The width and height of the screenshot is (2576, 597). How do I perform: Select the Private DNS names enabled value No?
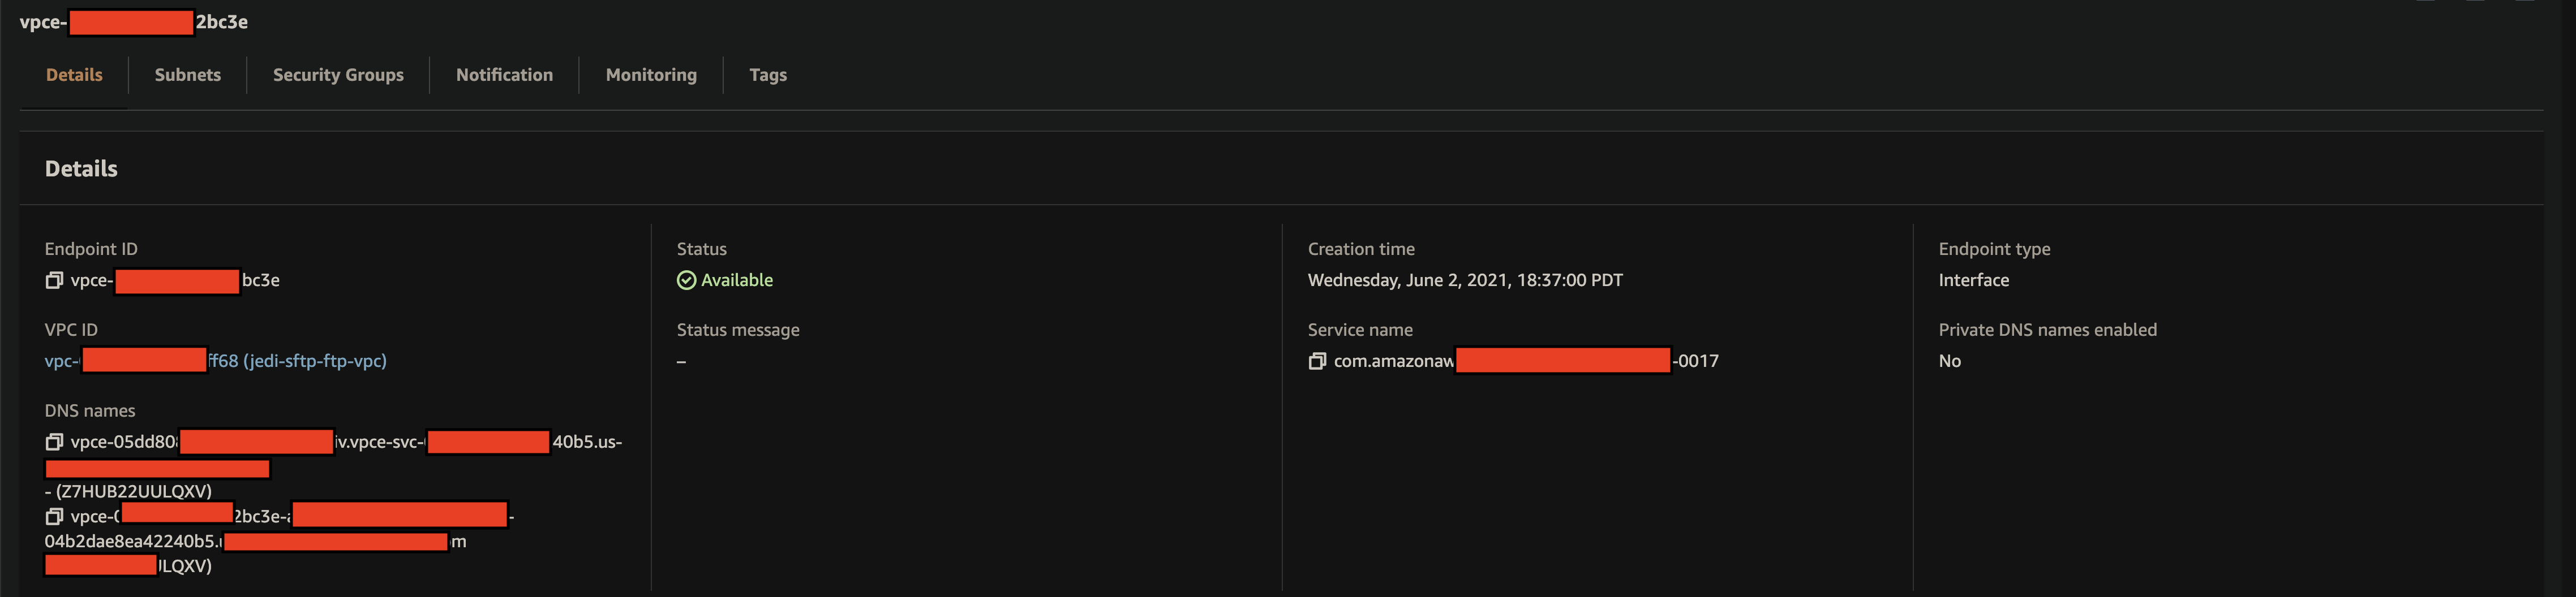(1949, 361)
